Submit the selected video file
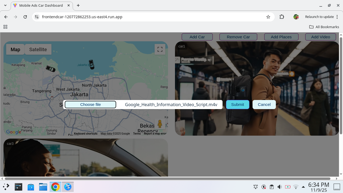This screenshot has height=193, width=343. pyautogui.click(x=237, y=104)
